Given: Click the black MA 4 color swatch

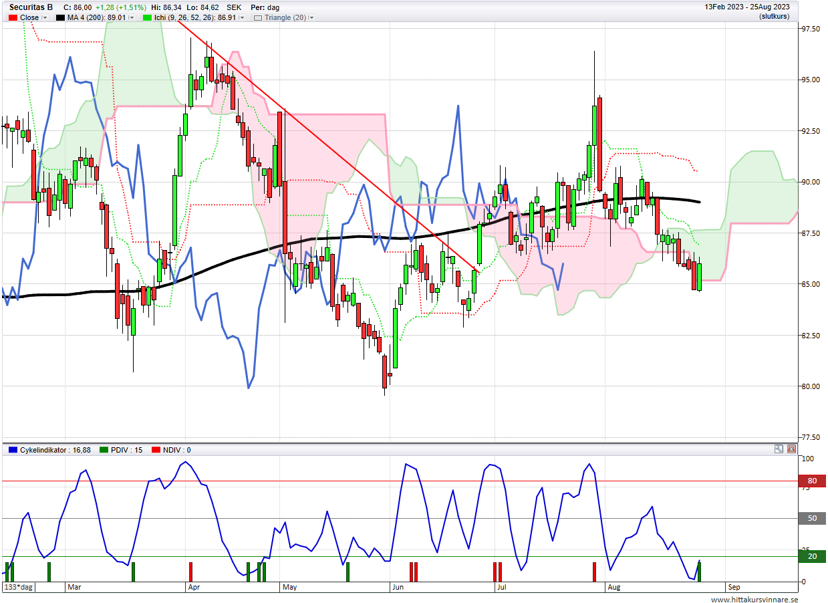Looking at the screenshot, I should pos(61,17).
